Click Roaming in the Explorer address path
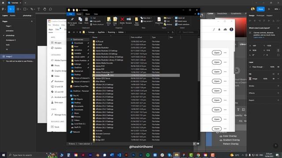282x158 pixels. coord(111,32)
